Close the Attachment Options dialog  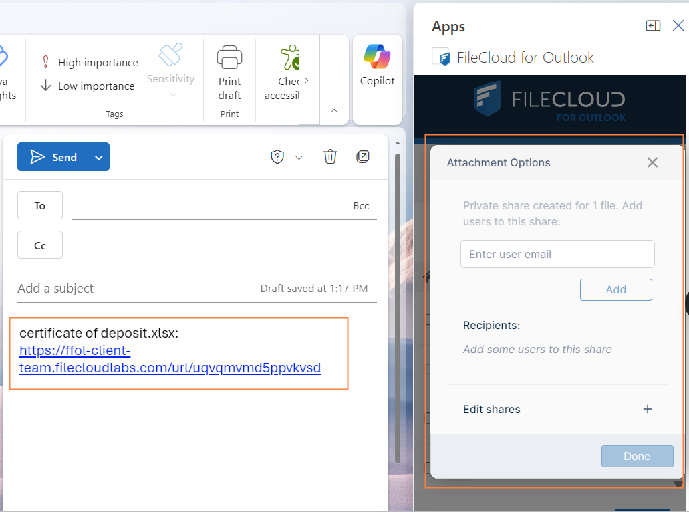click(652, 162)
